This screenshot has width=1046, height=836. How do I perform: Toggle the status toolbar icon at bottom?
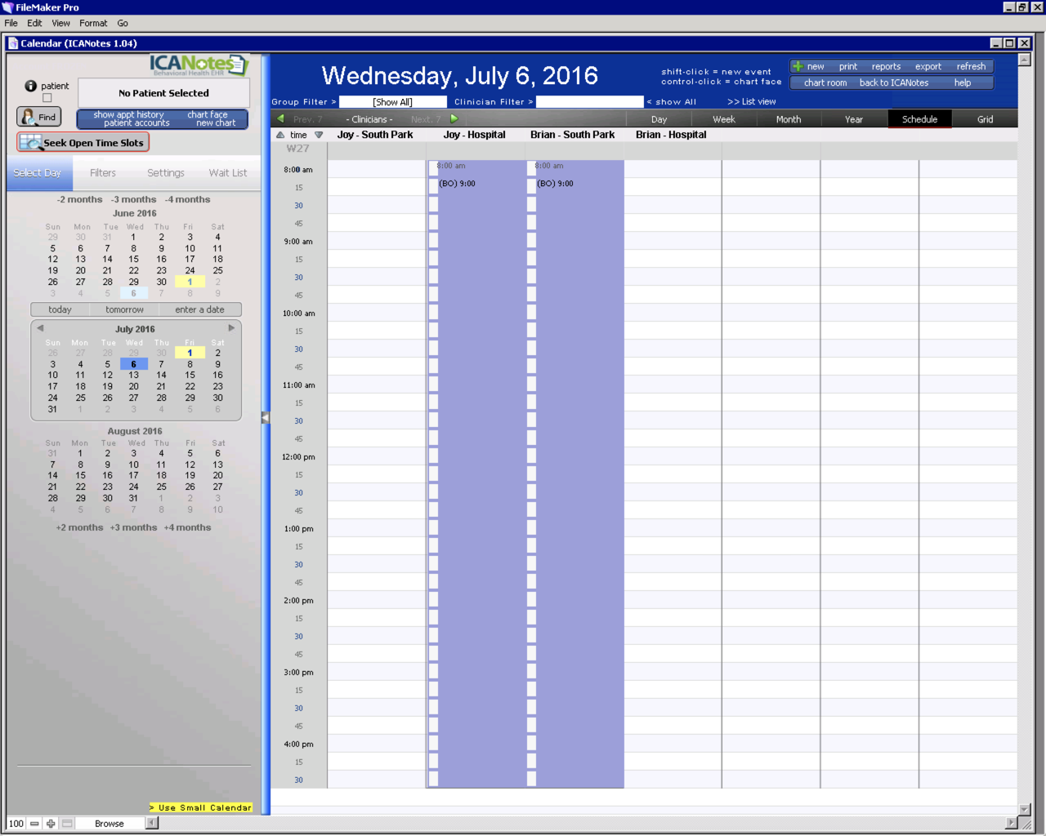(67, 824)
